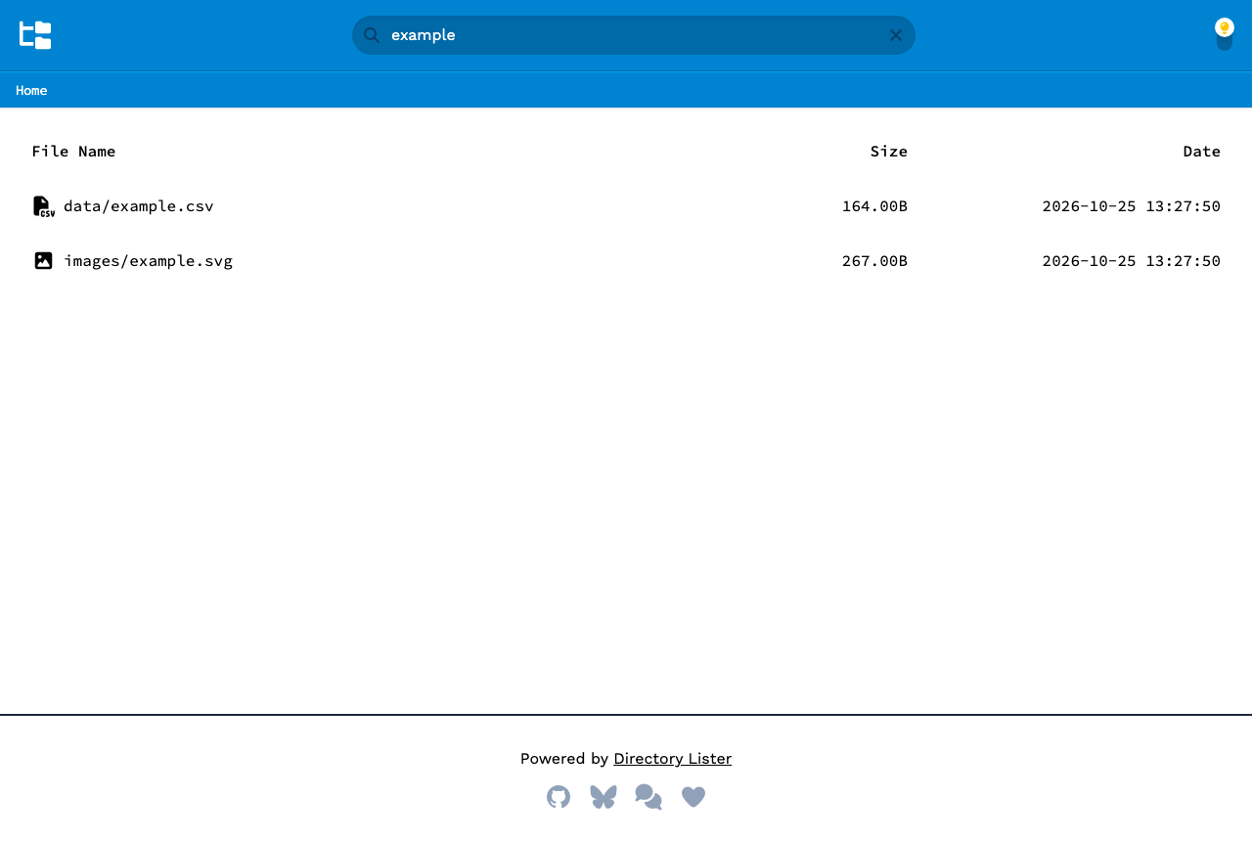Click the search magnifier icon

tap(372, 35)
